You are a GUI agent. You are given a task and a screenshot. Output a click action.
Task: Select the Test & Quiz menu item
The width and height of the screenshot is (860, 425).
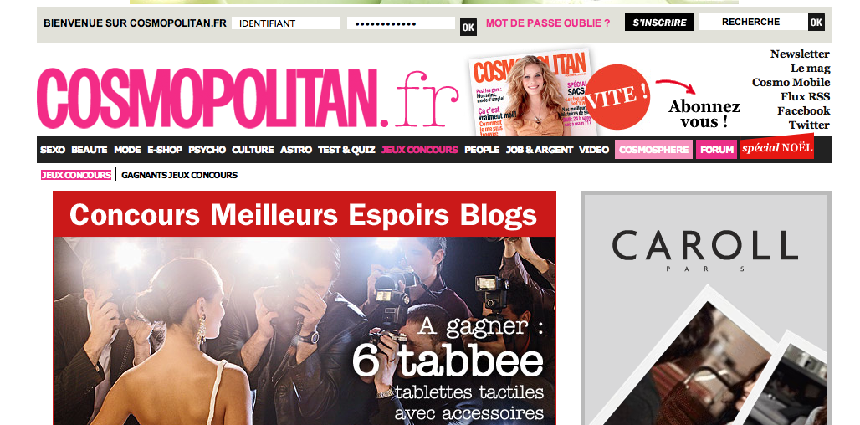point(346,150)
